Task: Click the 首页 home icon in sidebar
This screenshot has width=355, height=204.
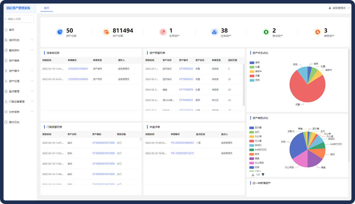Action: [6, 30]
